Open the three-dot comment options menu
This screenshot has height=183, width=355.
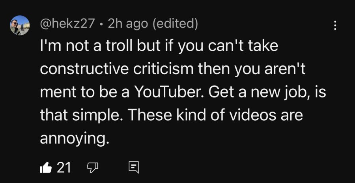click(x=335, y=26)
